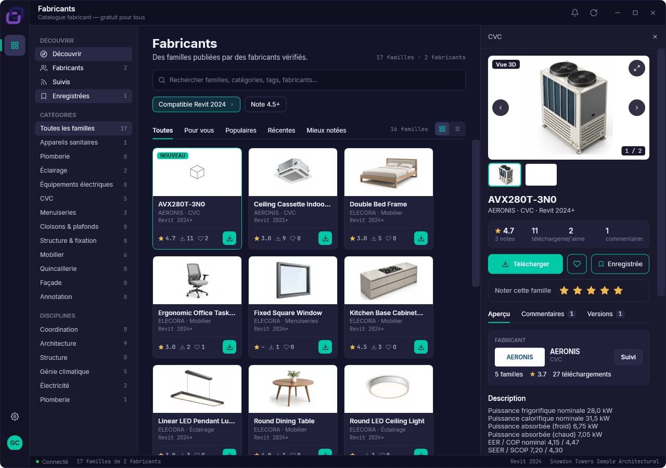The width and height of the screenshot is (666, 468).
Task: Switch to the Populaires tab
Action: tap(241, 131)
